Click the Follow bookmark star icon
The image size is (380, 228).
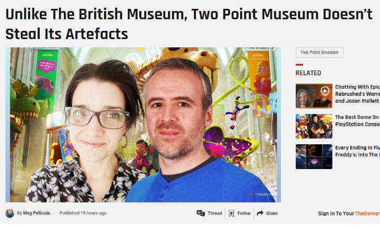(231, 213)
